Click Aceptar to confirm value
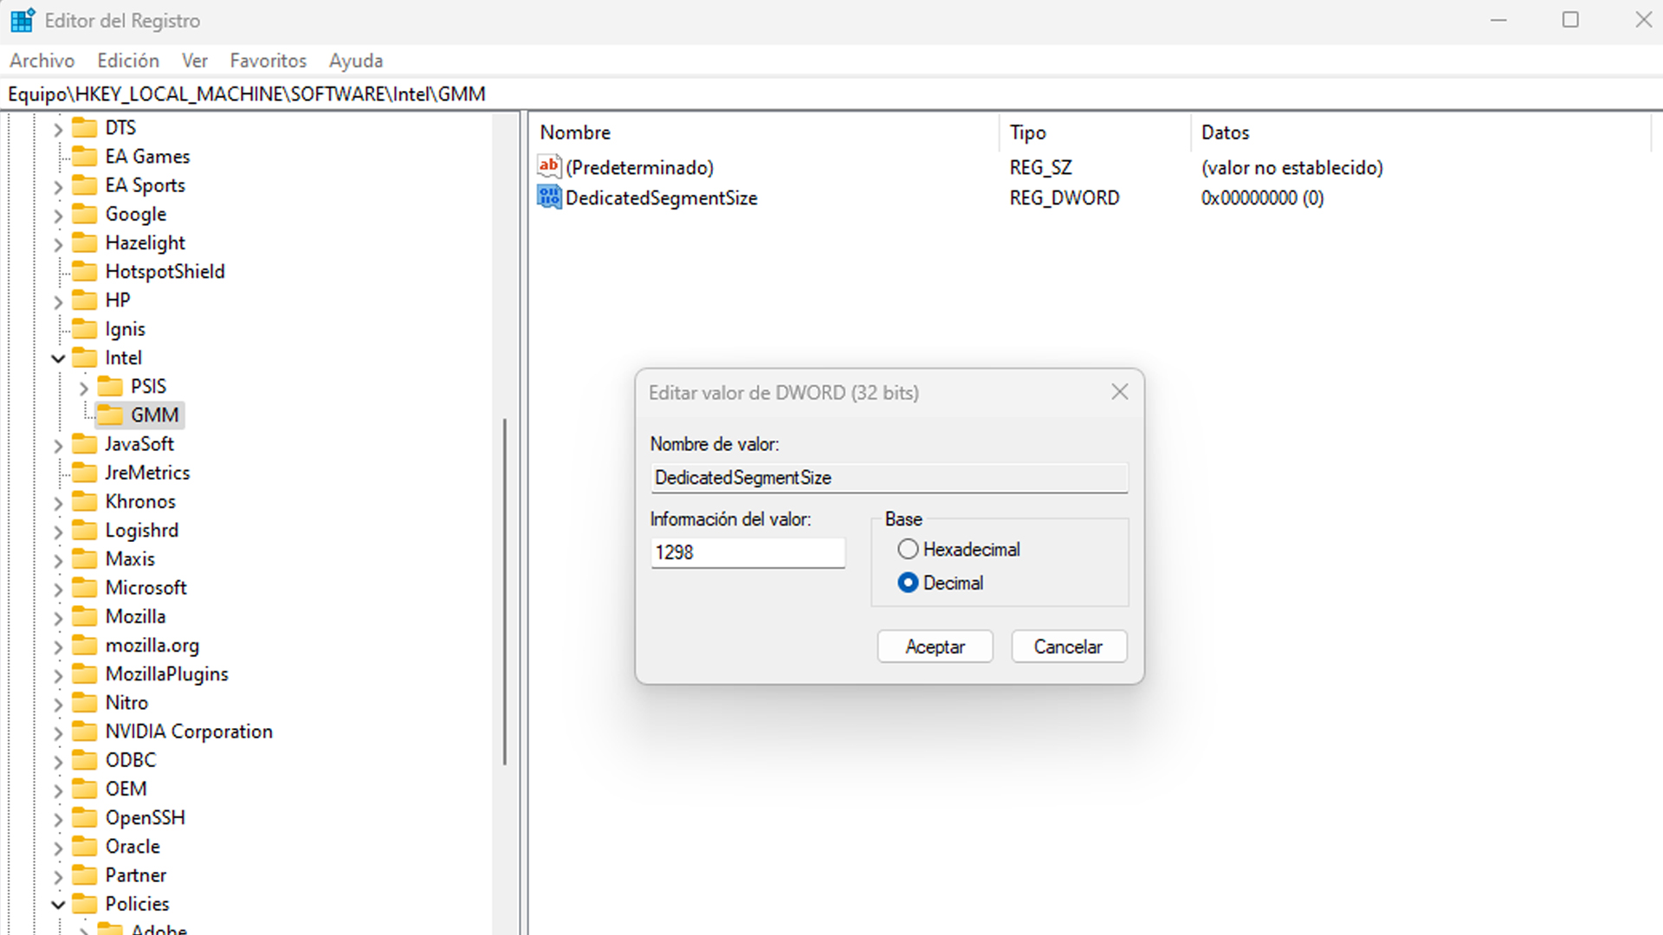The width and height of the screenshot is (1663, 935). click(935, 646)
